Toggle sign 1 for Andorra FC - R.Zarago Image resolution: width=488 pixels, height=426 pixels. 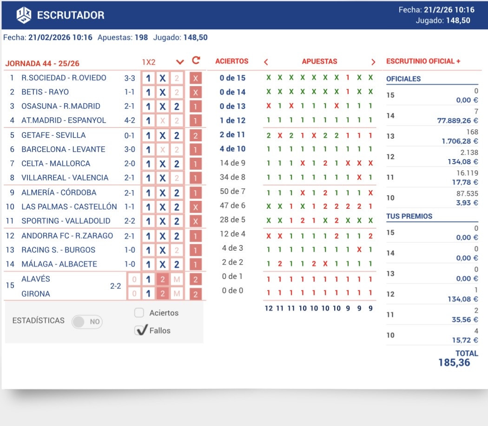click(x=148, y=236)
